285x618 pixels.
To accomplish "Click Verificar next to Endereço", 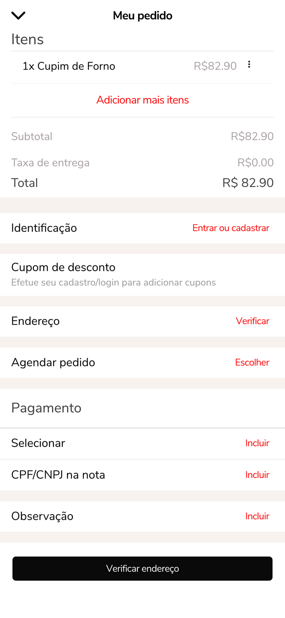I will pos(252,321).
